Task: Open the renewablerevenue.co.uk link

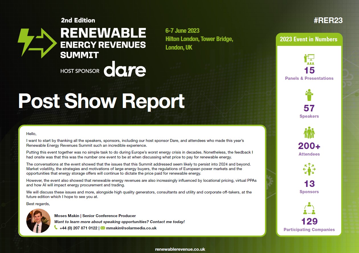Action: (179, 249)
